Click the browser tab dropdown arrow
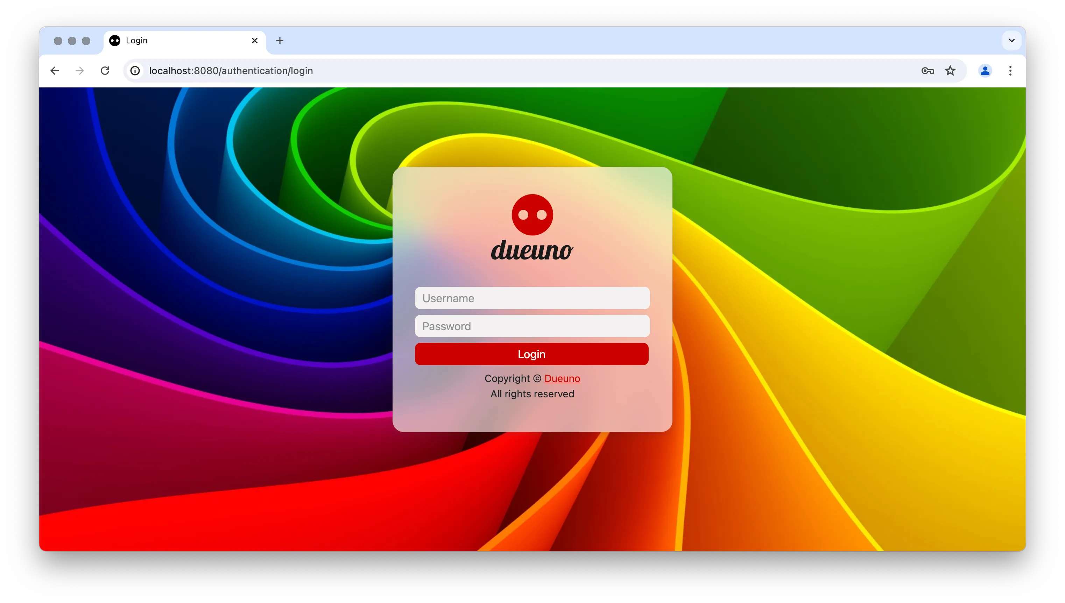The width and height of the screenshot is (1065, 603). click(1011, 40)
